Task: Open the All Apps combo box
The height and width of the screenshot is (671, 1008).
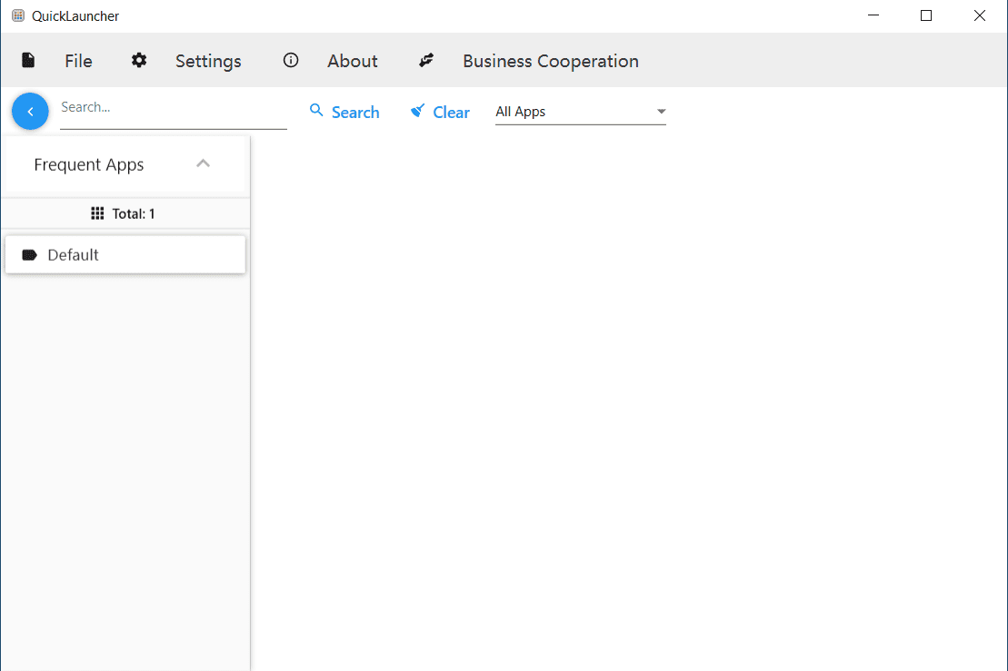Action: point(571,112)
